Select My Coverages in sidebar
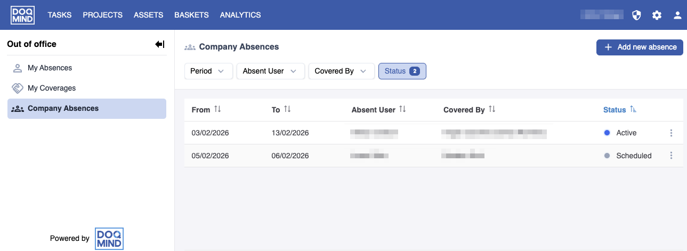 (52, 88)
